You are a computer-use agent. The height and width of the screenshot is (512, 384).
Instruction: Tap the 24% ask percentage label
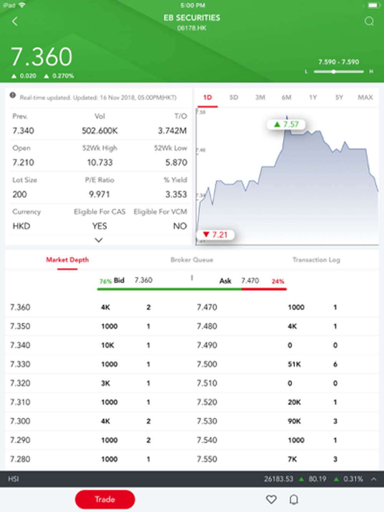(x=278, y=281)
